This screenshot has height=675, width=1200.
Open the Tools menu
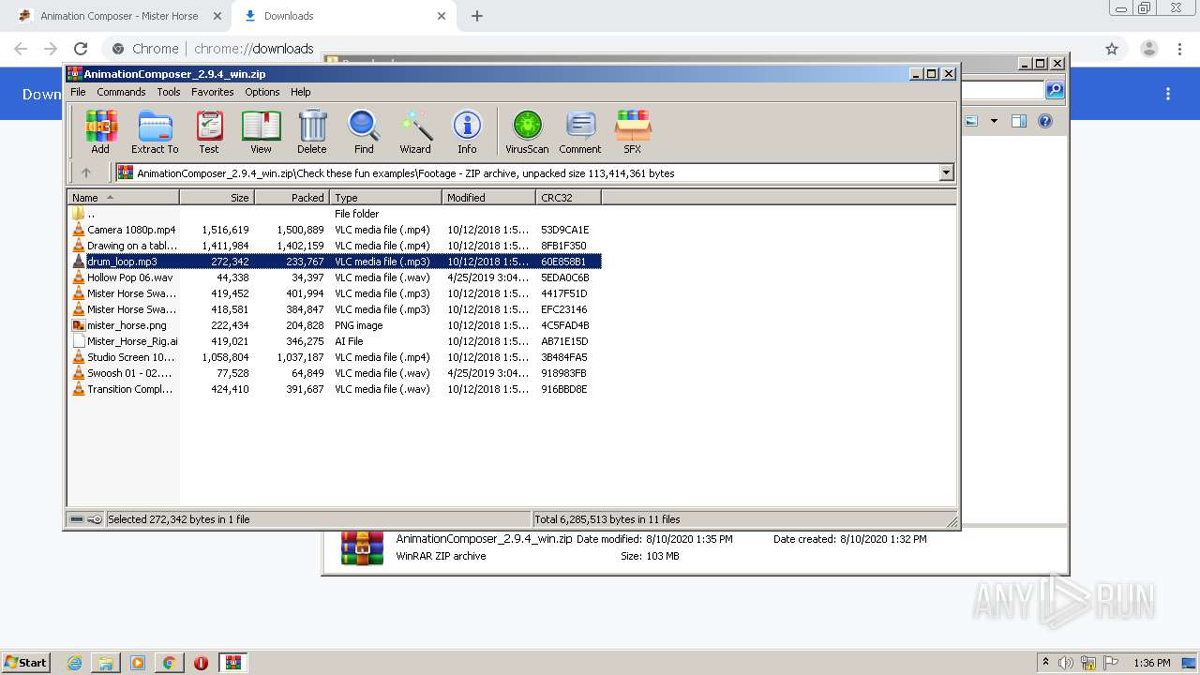point(169,92)
